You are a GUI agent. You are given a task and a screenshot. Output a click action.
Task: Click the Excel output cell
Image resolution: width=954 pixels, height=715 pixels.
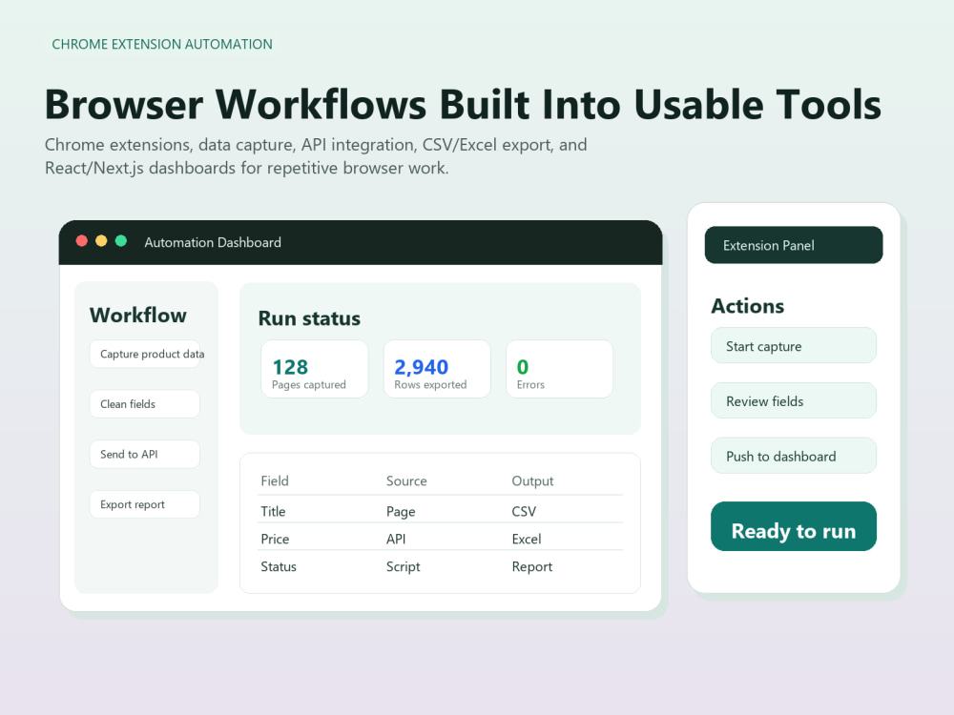pyautogui.click(x=527, y=539)
